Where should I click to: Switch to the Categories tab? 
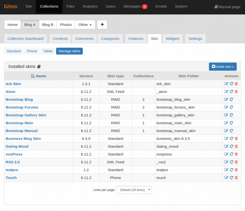(x=110, y=38)
